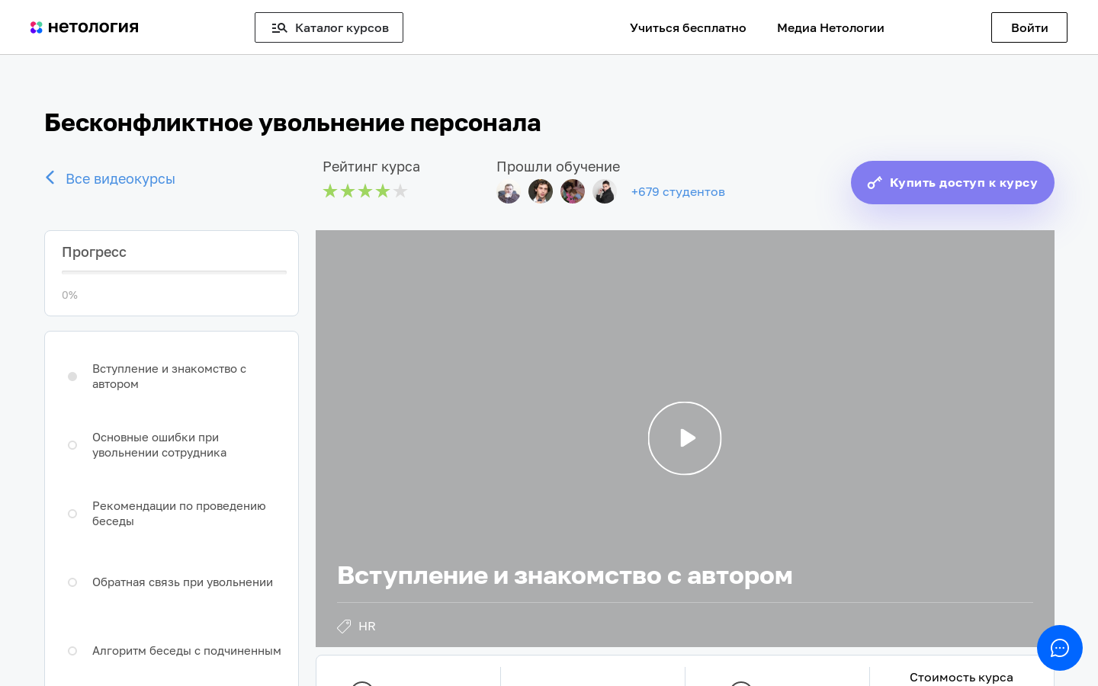Screen dimensions: 1098x686
Task: Click the second student avatar
Action: 541,191
